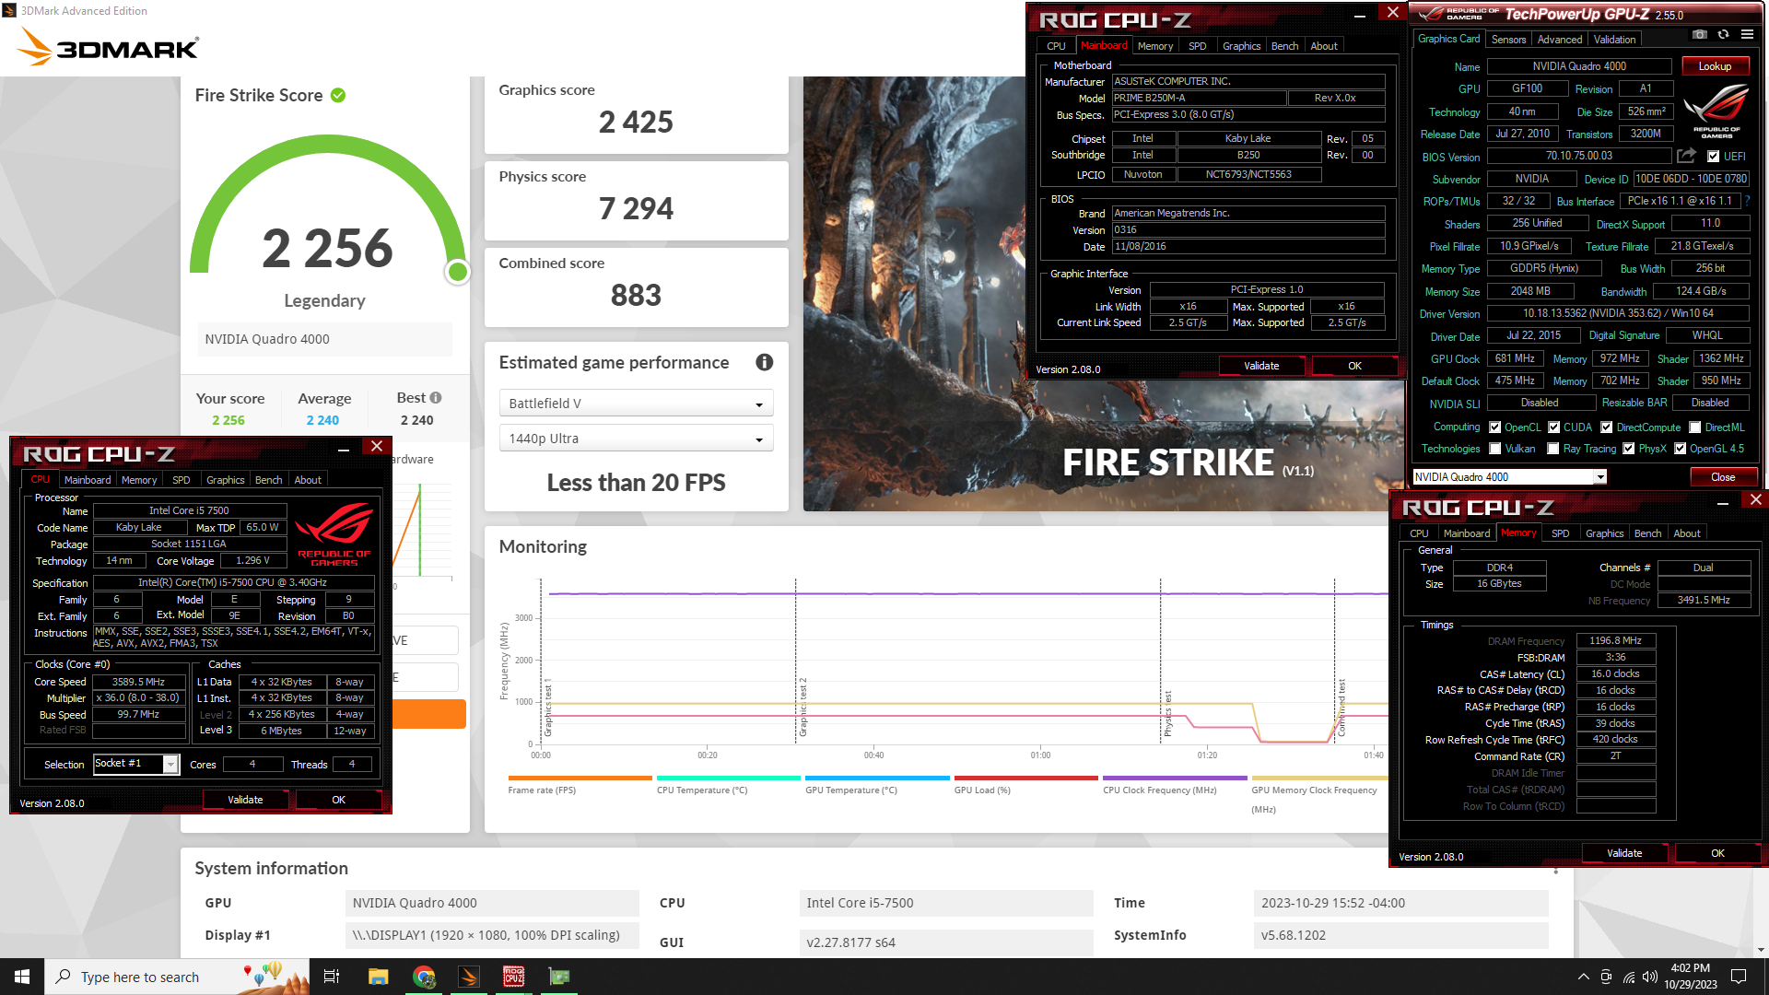
Task: Click the Bus Interface question mark icon
Action: tap(1747, 201)
